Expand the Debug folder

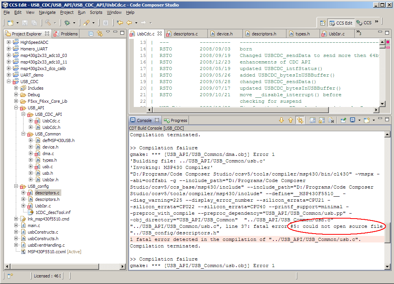[16, 95]
